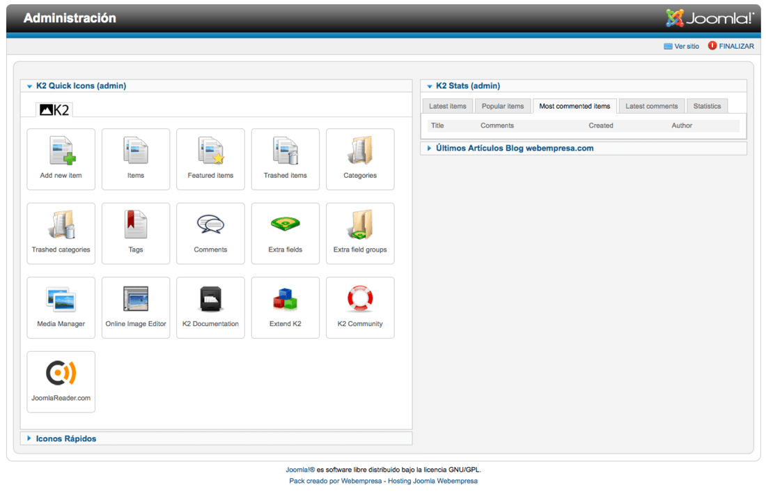
Task: Click the Title column header
Action: [x=437, y=125]
